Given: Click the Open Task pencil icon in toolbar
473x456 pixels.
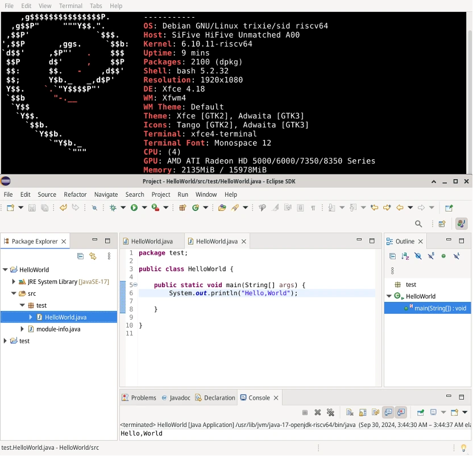Looking at the screenshot, I should pyautogui.click(x=235, y=208).
